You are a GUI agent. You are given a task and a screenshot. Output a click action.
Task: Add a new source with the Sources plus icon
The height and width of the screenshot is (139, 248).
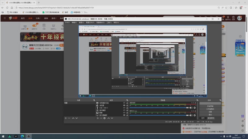pos(98,118)
